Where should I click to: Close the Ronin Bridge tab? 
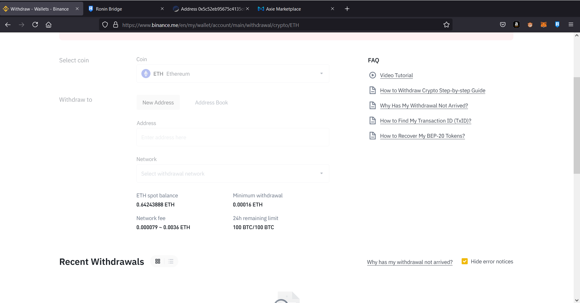coord(162,9)
